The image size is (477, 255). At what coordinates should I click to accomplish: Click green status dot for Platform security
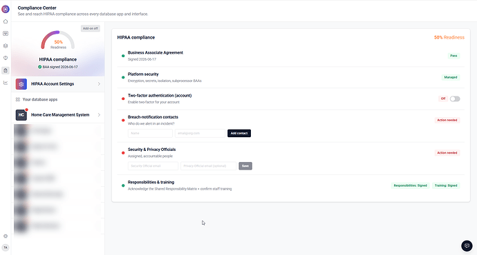point(123,77)
